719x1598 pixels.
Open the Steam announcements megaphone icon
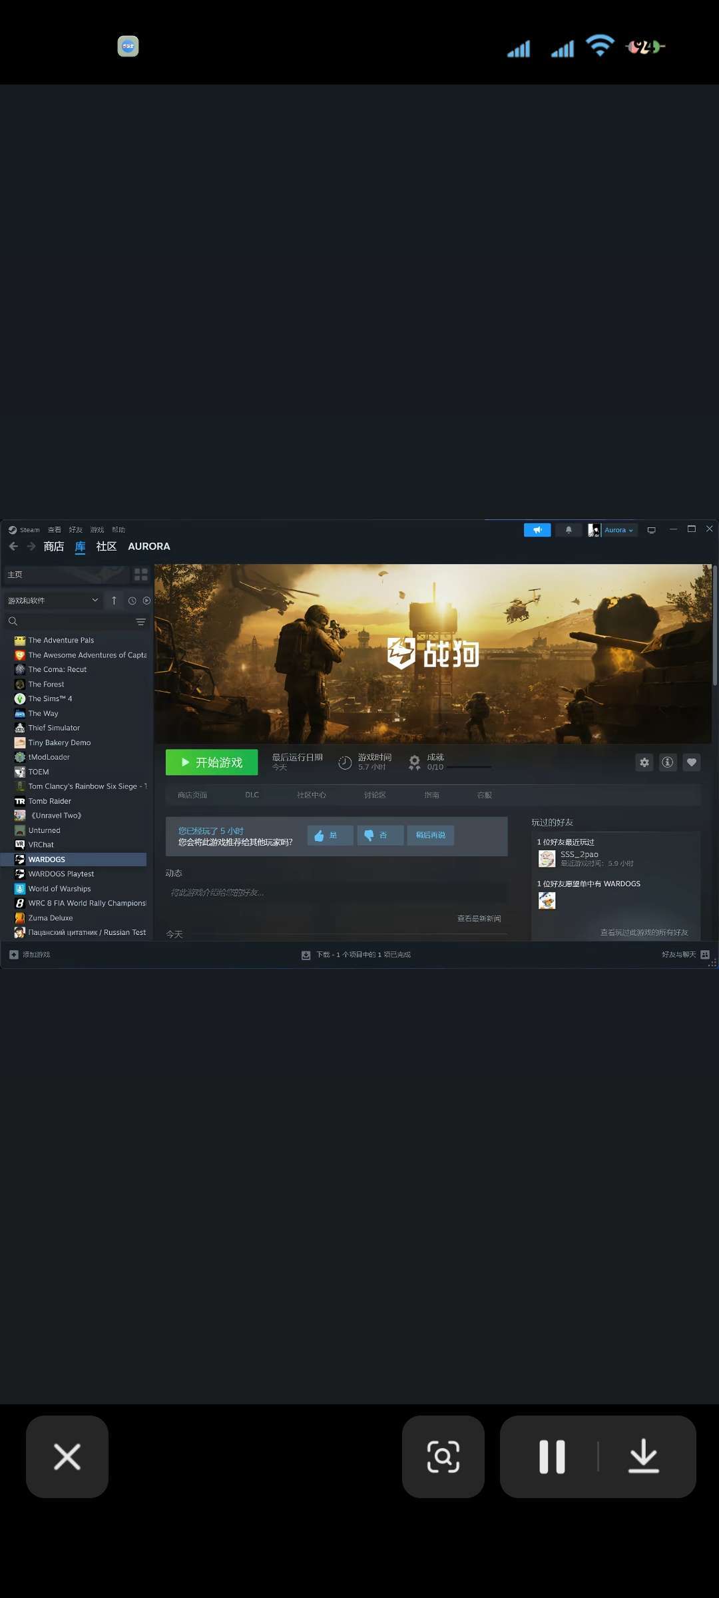(537, 530)
